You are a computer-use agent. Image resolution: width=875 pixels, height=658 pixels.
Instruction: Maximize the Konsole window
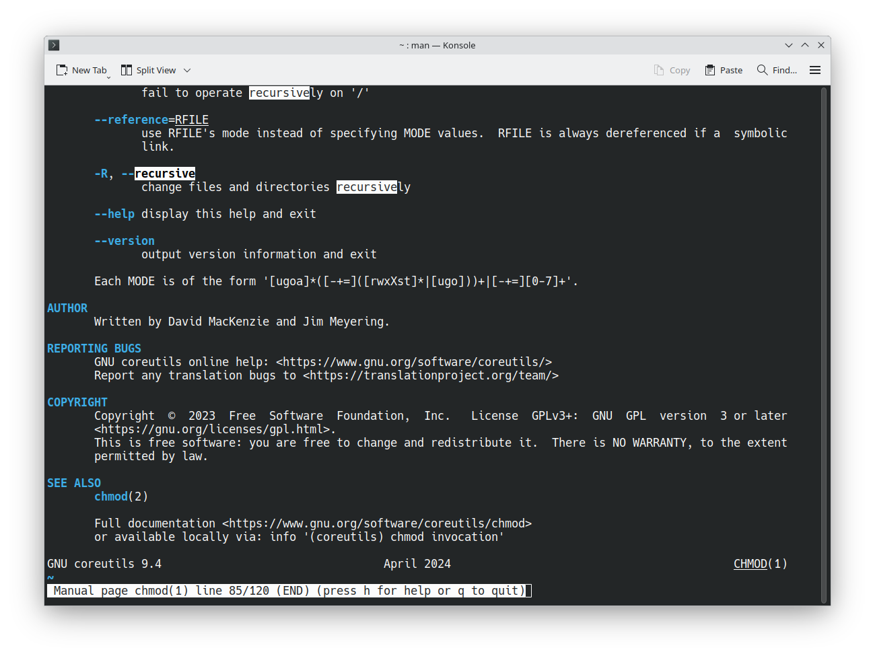pos(805,45)
